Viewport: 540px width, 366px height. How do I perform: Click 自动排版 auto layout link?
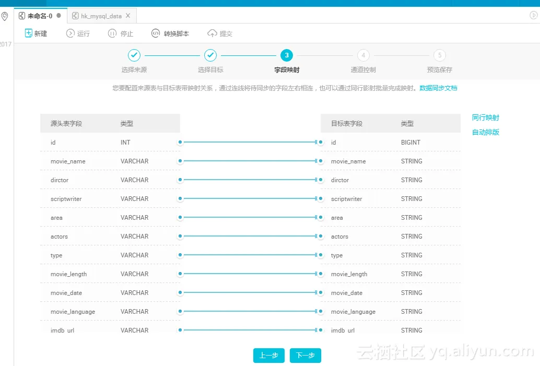pos(486,132)
